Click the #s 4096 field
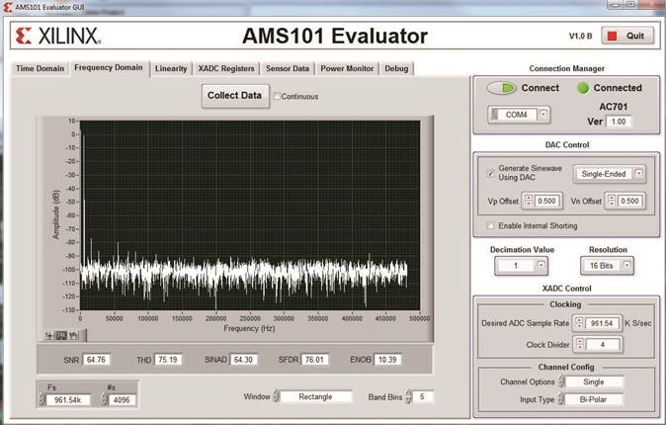666x425 pixels. [x=122, y=400]
